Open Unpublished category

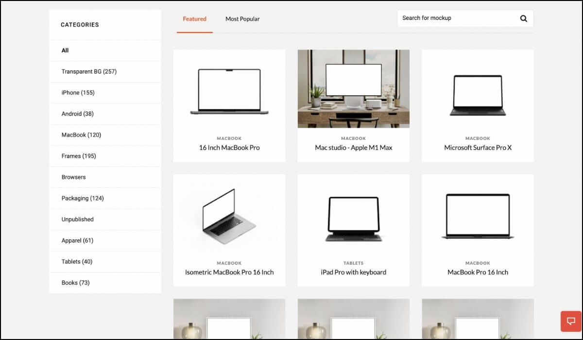point(105,220)
